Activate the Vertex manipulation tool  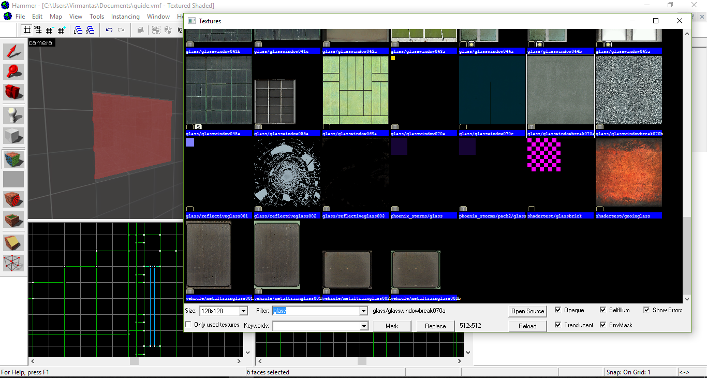pyautogui.click(x=13, y=263)
